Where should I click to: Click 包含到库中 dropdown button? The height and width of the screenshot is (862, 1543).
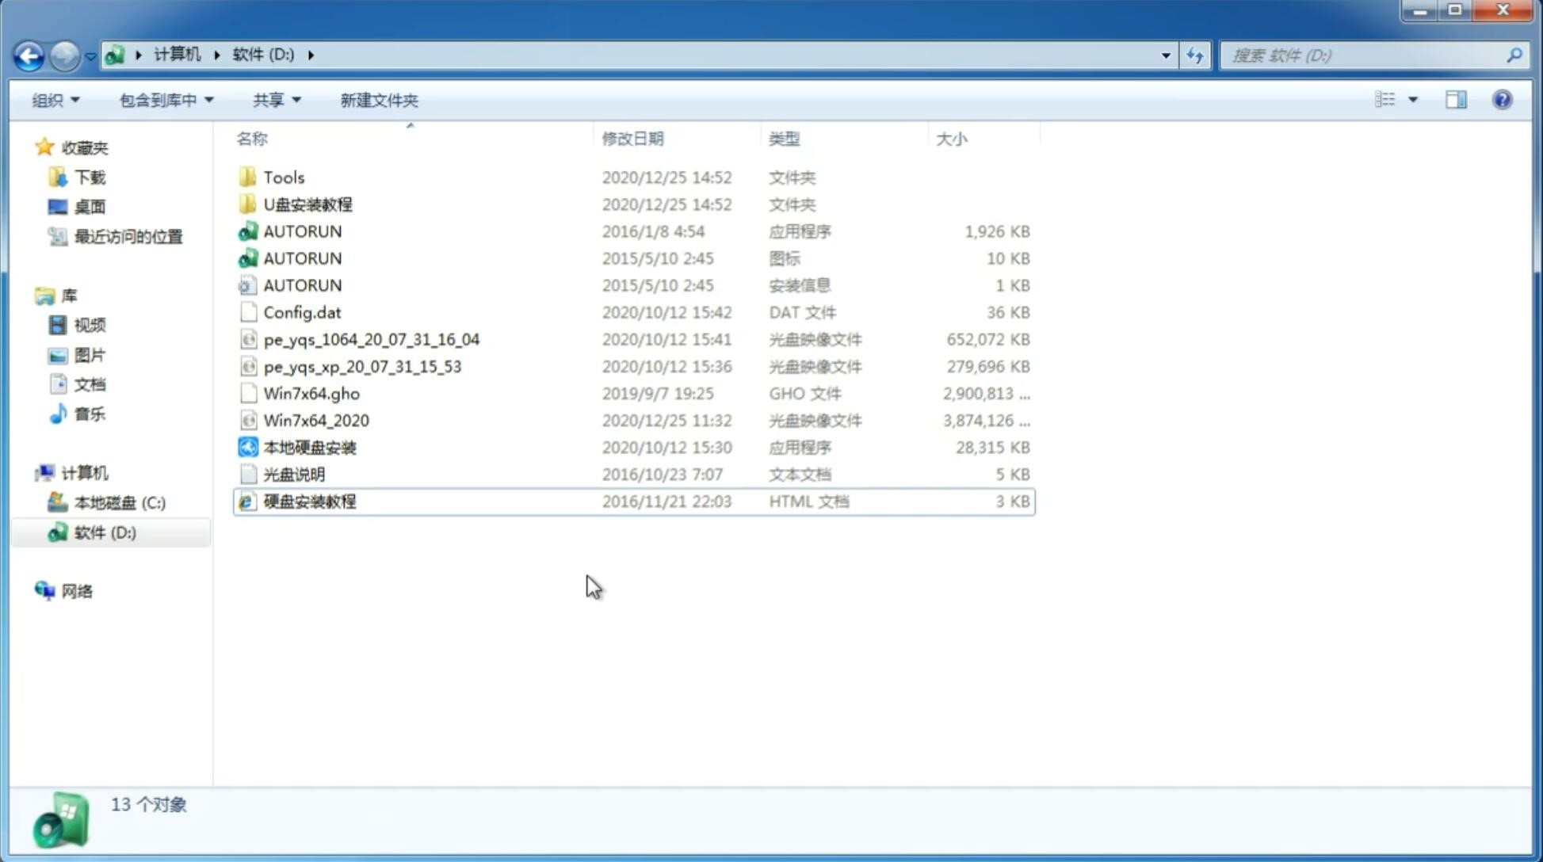click(x=166, y=100)
